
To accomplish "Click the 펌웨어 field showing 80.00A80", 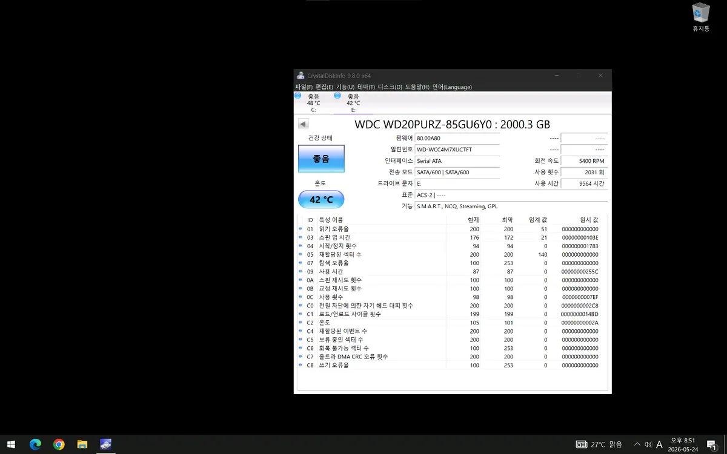I will pyautogui.click(x=457, y=138).
